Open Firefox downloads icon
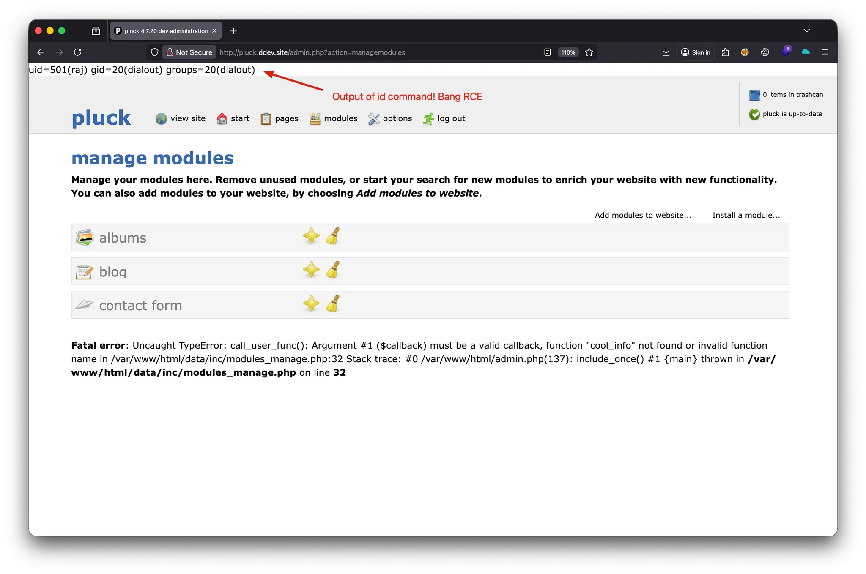The image size is (866, 574). 666,52
